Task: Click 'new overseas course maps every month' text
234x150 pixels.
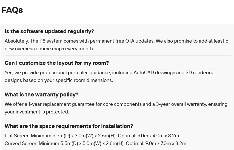Action: [x=49, y=49]
